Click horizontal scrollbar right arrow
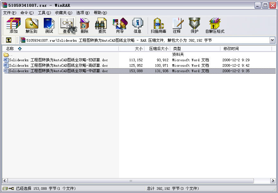This screenshot has width=278, height=193. pos(273,180)
